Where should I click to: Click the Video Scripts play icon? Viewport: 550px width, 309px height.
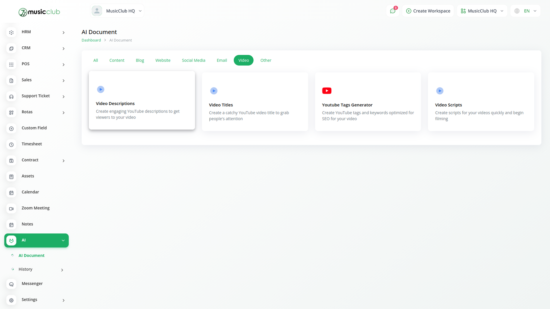(x=440, y=91)
